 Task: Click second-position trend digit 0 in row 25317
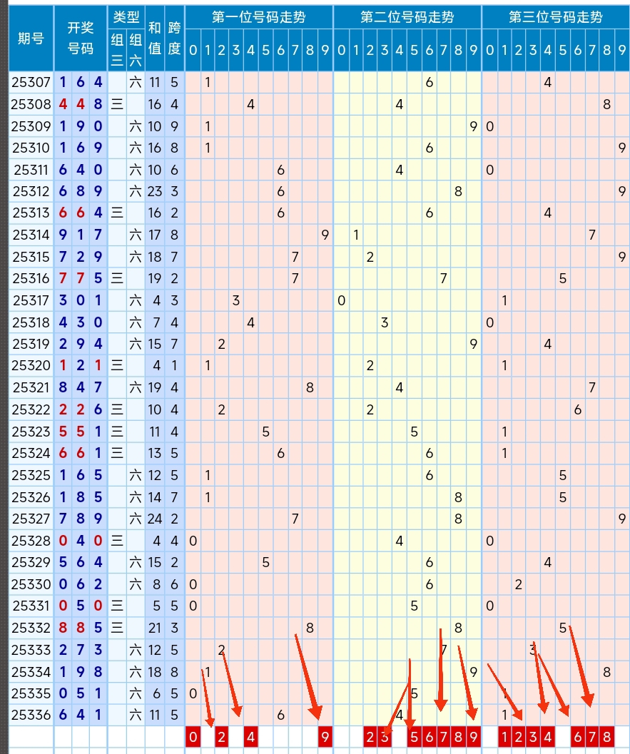pos(341,300)
